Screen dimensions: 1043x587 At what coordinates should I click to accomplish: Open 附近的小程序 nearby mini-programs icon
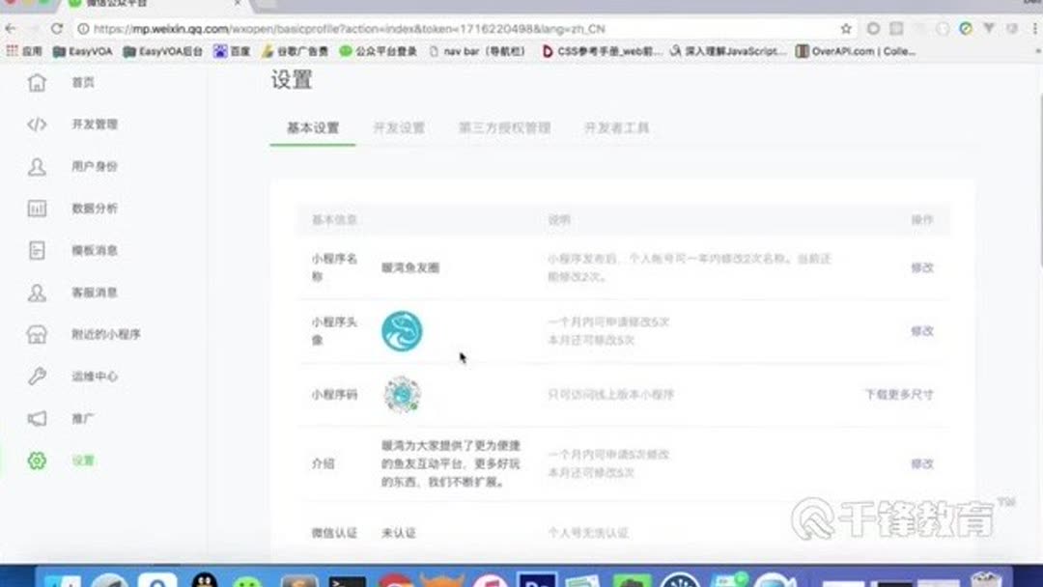37,334
